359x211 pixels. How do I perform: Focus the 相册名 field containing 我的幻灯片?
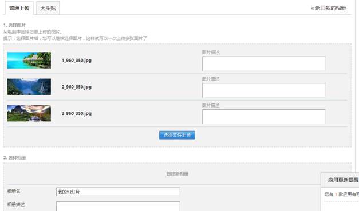(x=118, y=192)
